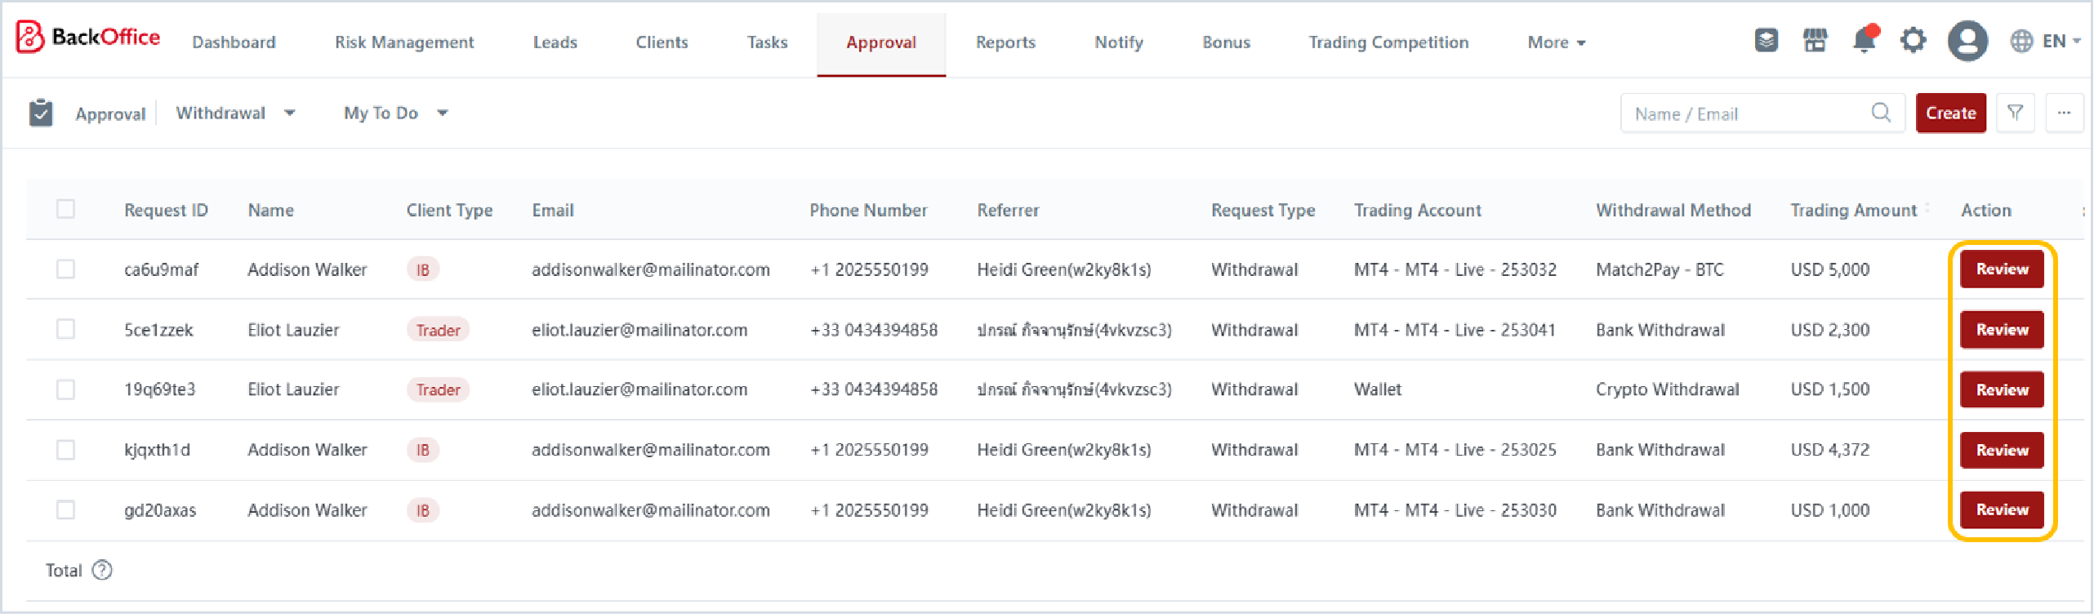
Task: Switch to the Leads tab
Action: pyautogui.click(x=555, y=42)
